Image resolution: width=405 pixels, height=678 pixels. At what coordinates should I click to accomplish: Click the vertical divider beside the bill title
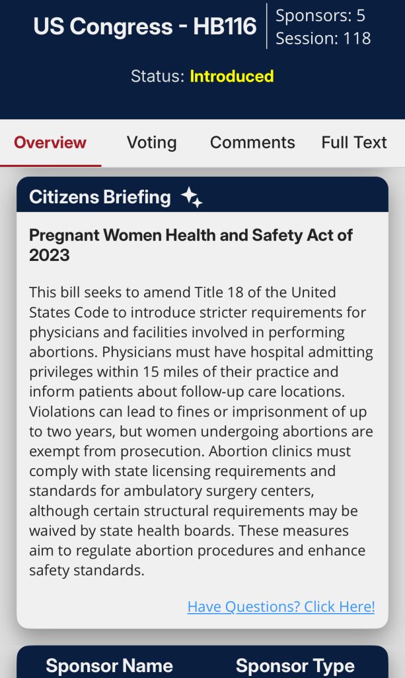pos(267,26)
